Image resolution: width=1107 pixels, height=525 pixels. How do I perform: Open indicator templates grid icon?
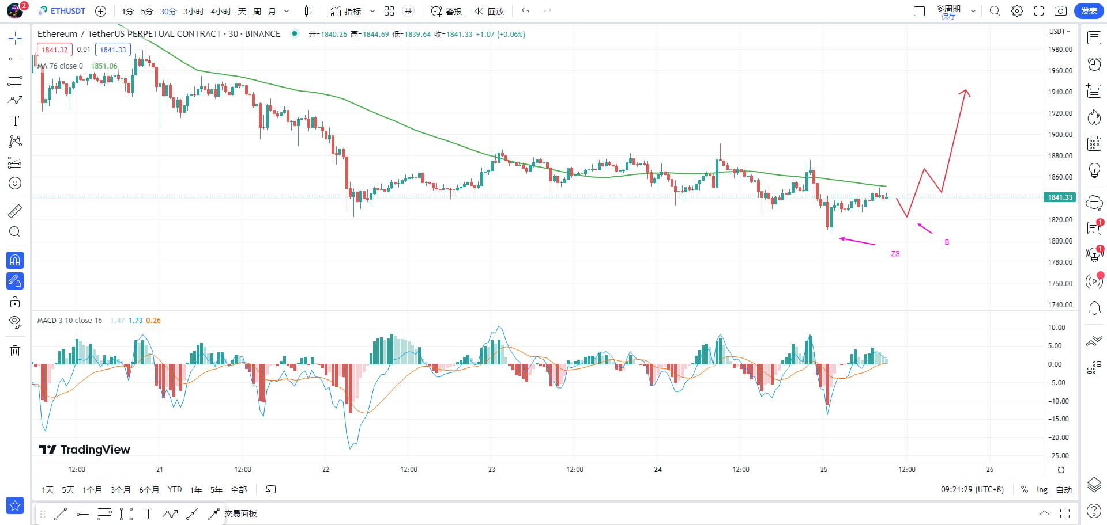(389, 11)
